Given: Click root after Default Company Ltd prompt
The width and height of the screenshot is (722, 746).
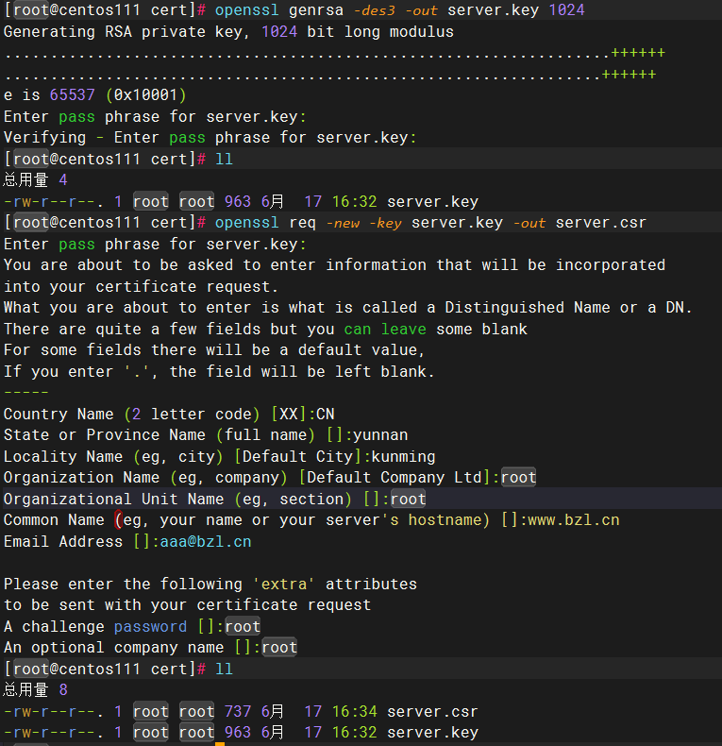Looking at the screenshot, I should tap(518, 478).
